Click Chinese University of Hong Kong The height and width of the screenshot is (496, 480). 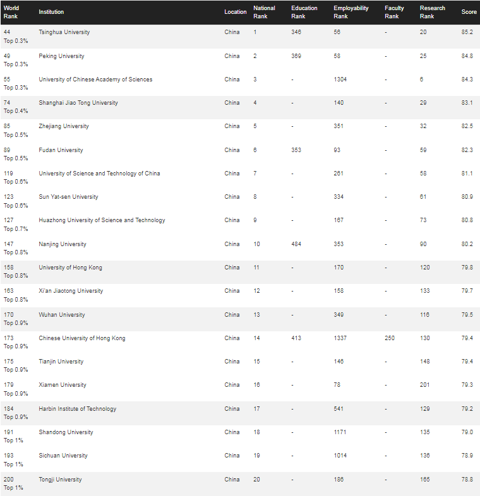[82, 338]
